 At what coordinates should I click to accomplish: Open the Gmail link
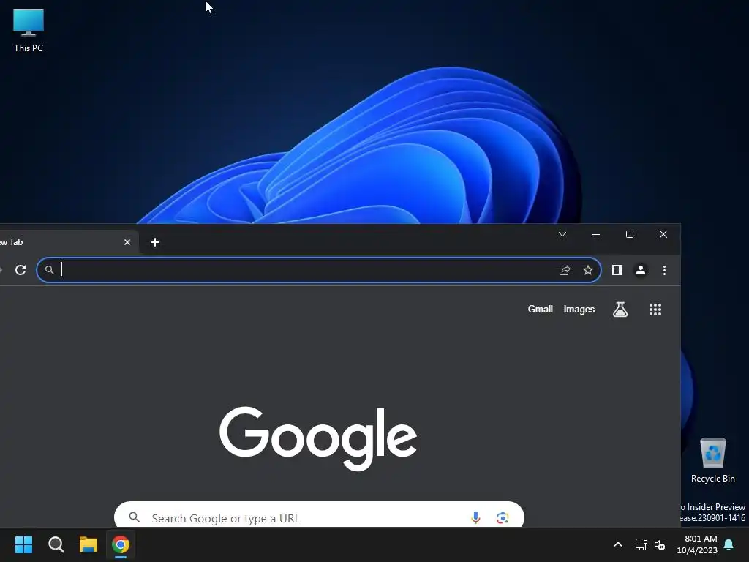click(x=541, y=310)
